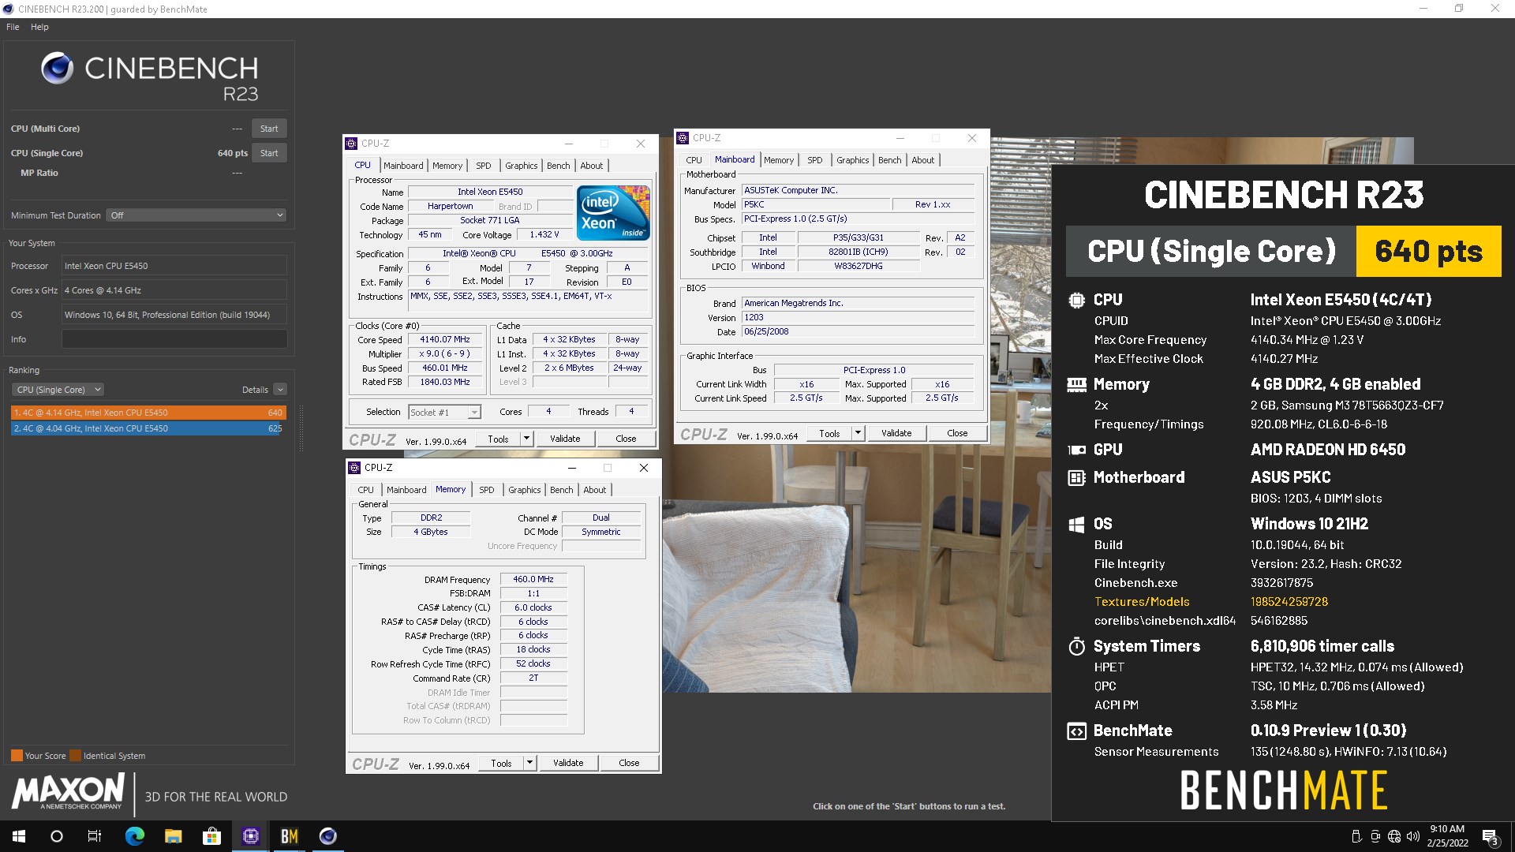
Task: Click the 640 pts score badge
Action: (x=1428, y=251)
